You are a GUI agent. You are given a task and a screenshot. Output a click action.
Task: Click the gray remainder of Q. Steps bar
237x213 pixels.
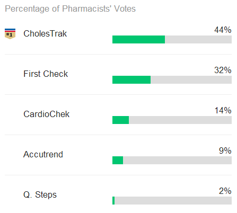coord(173,200)
